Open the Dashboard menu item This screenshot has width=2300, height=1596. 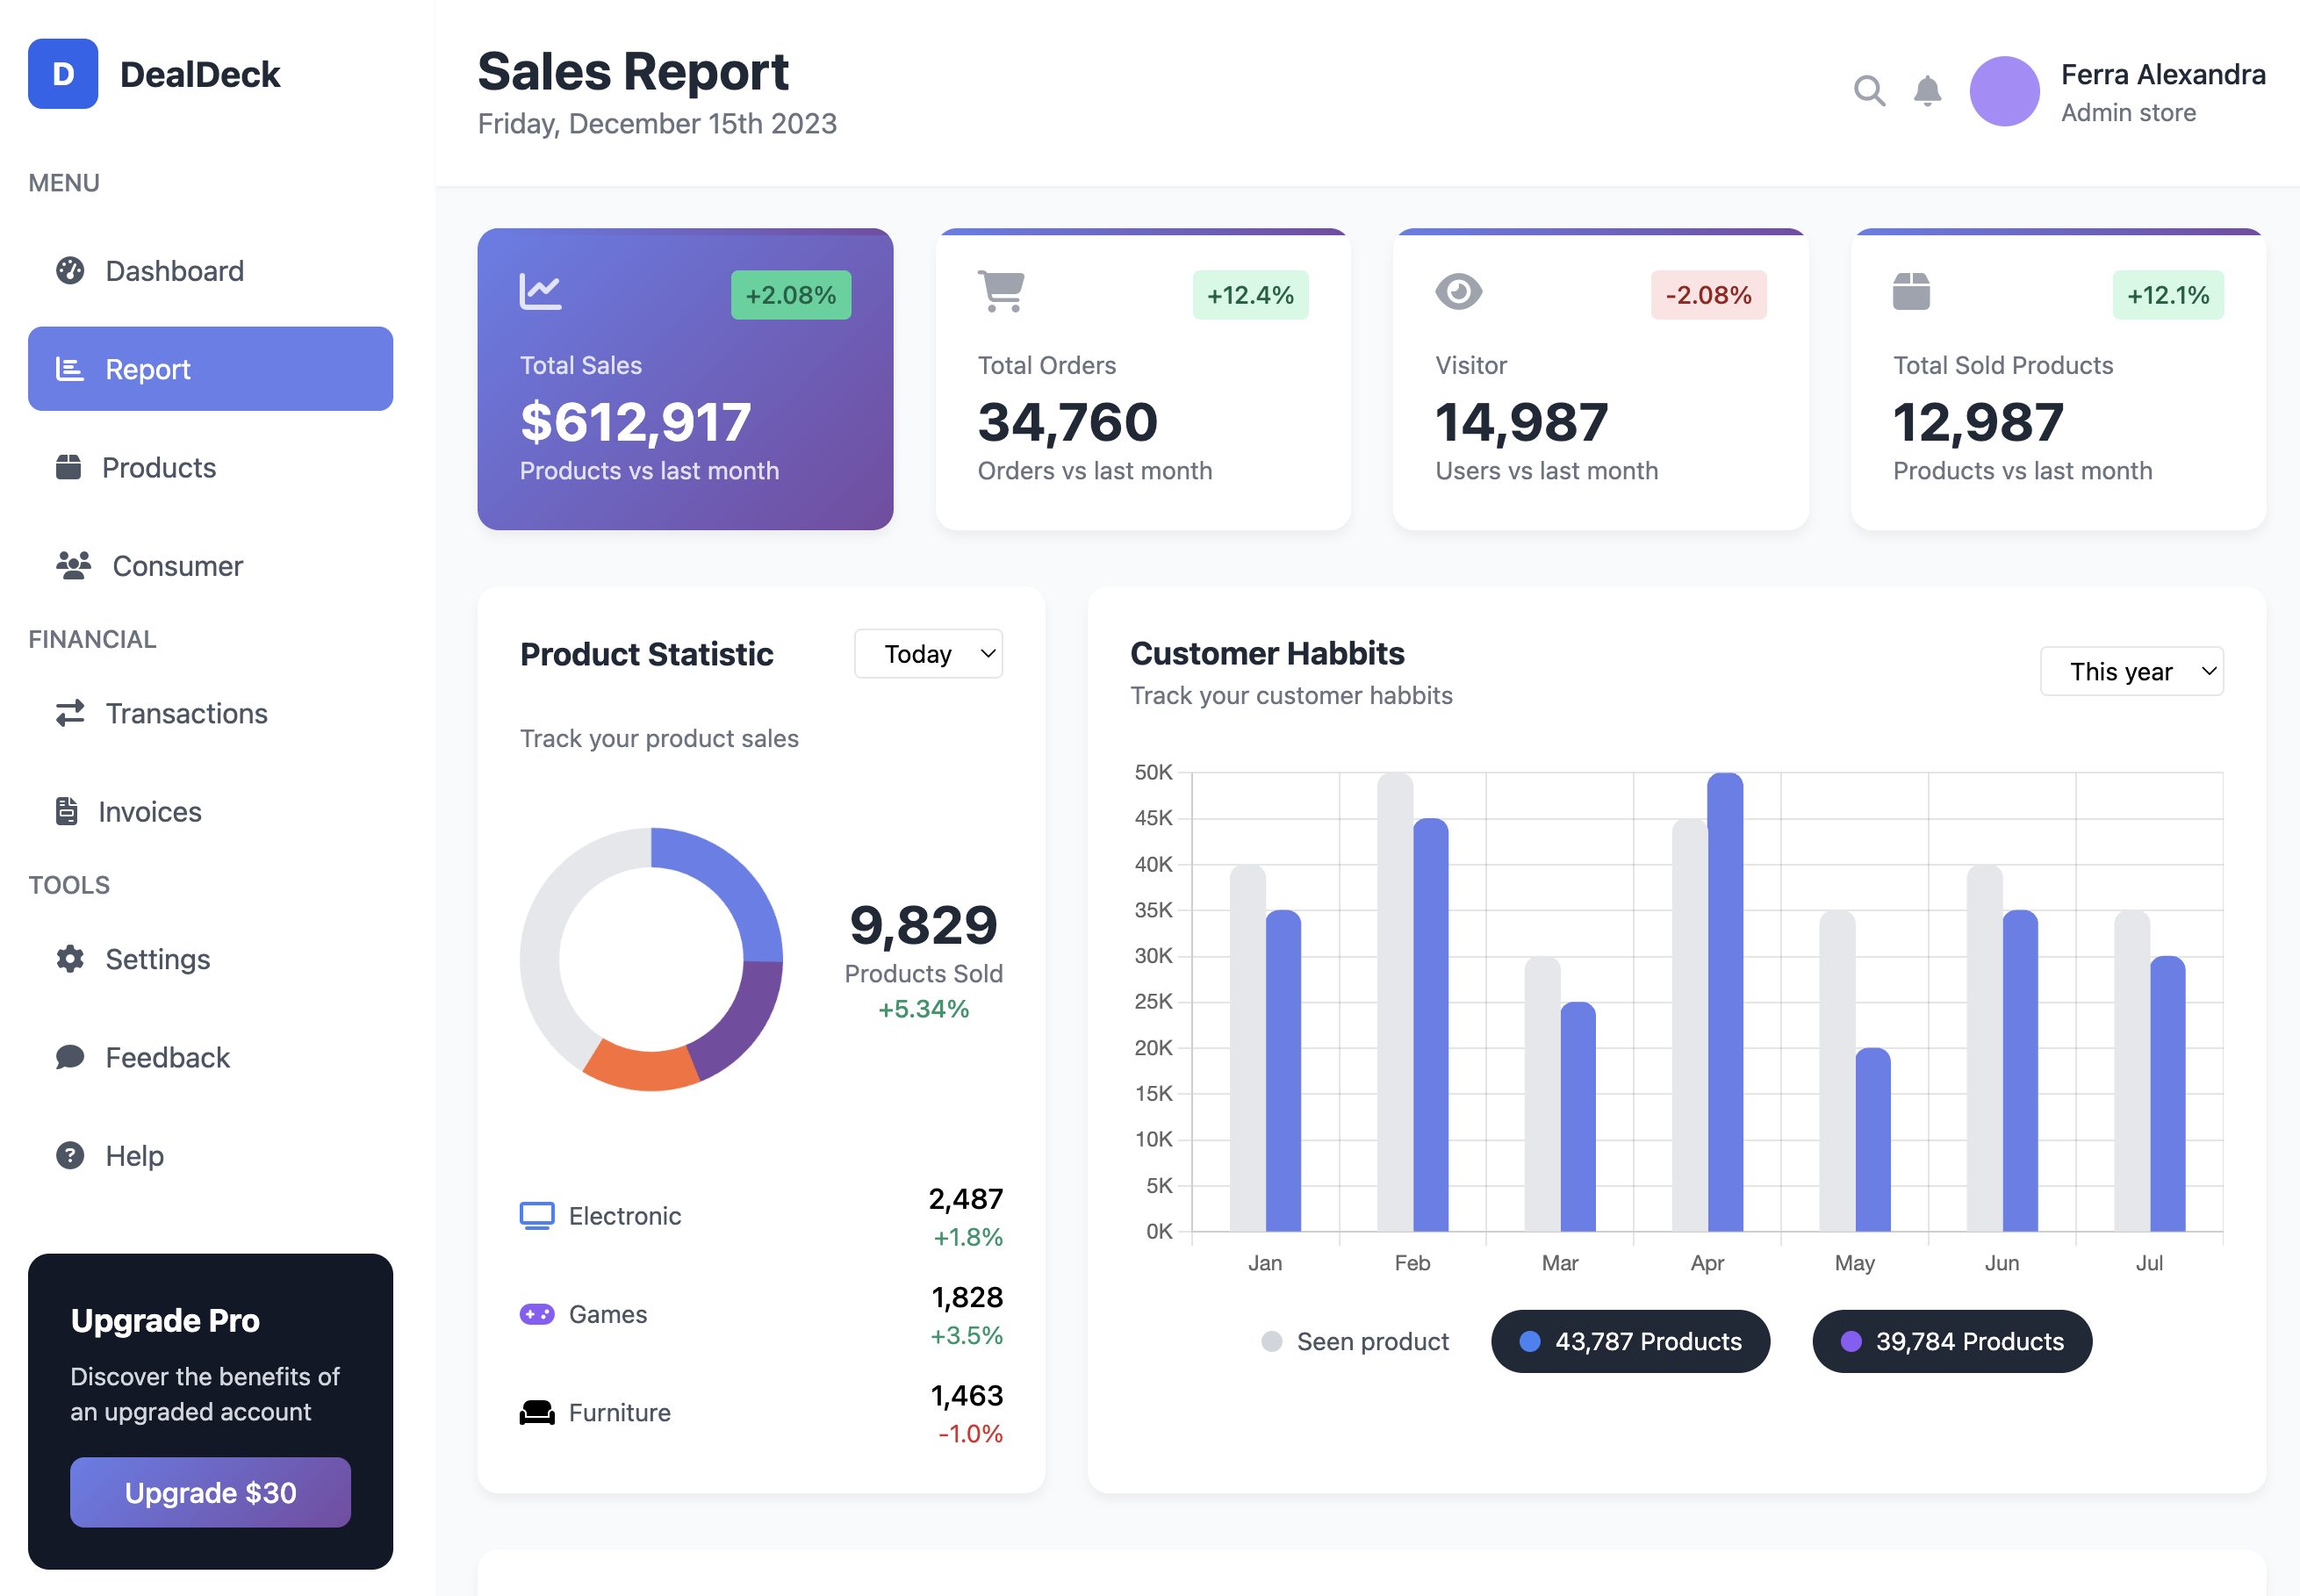tap(175, 271)
